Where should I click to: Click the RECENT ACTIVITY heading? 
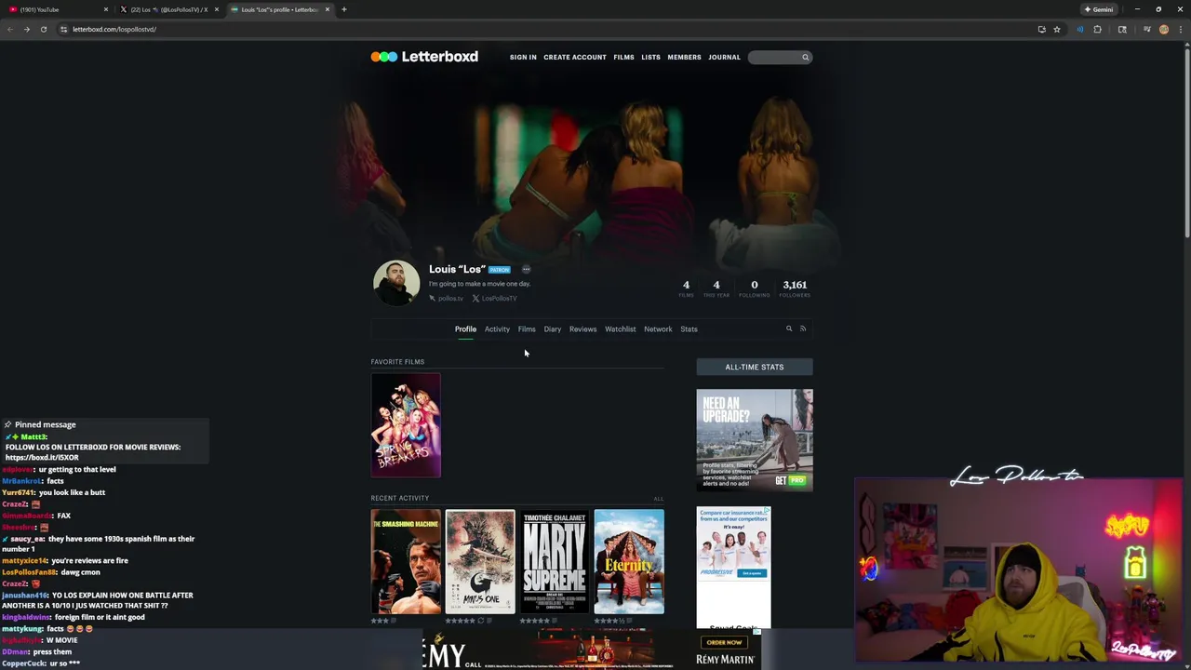coord(400,498)
